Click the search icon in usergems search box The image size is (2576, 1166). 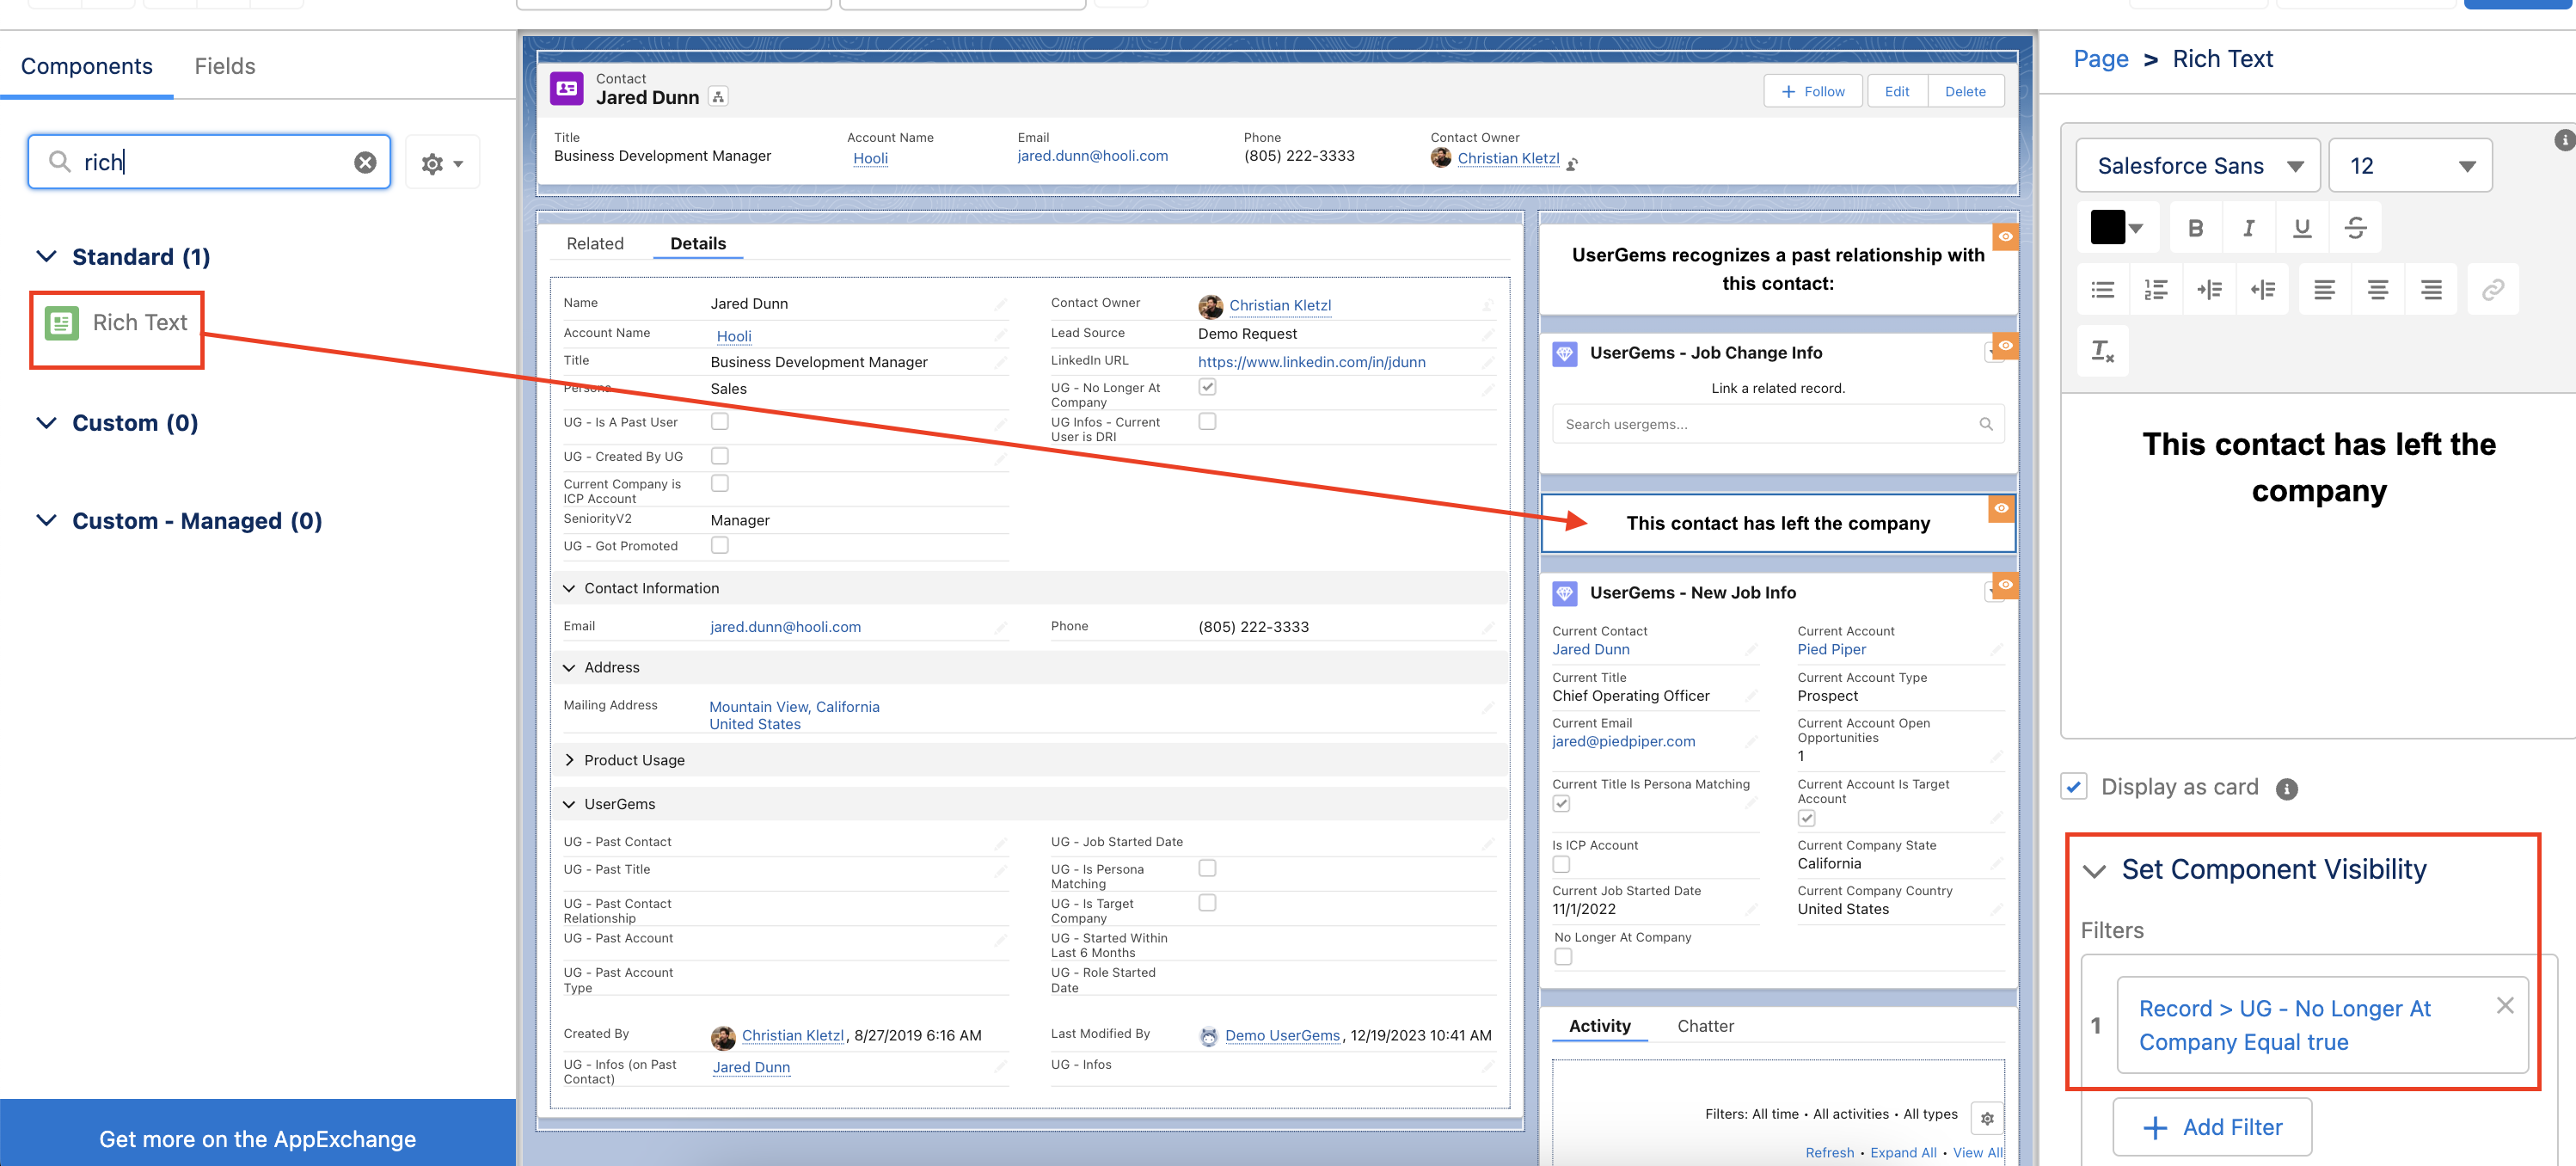click(x=1985, y=424)
